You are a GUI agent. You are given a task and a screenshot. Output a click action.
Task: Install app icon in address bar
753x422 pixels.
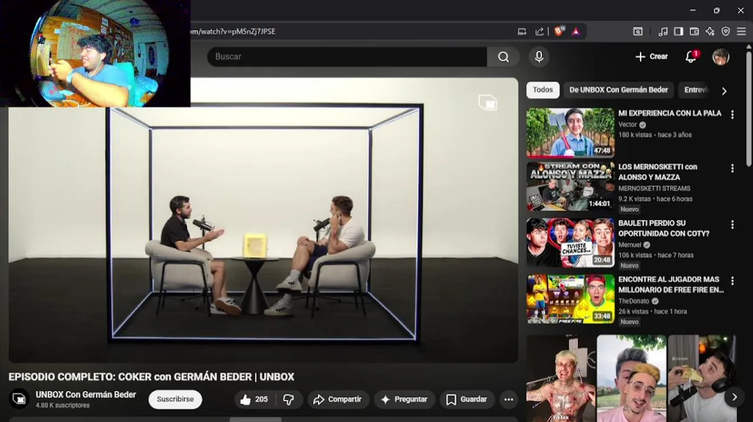tap(522, 32)
